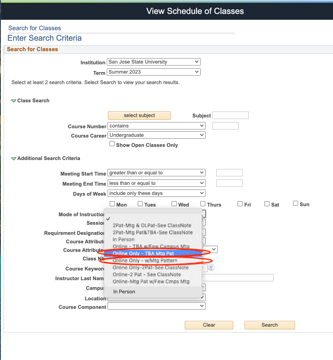Viewport: 333px width, 360px height.
Task: Focus the Meeting Start Time value field
Action: tap(229, 173)
